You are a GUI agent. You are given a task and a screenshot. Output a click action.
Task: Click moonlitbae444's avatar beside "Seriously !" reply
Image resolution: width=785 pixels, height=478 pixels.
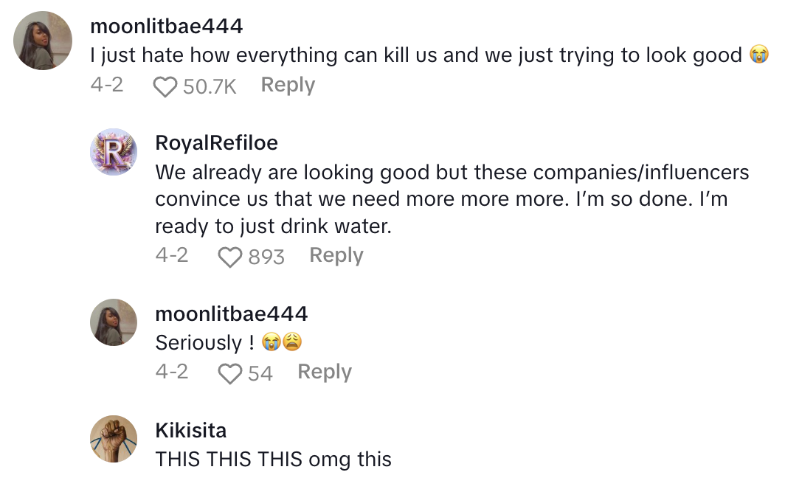[114, 322]
